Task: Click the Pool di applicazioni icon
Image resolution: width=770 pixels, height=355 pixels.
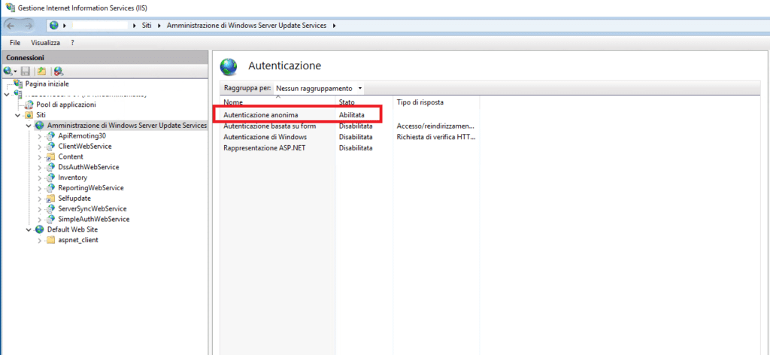Action: pyautogui.click(x=29, y=105)
